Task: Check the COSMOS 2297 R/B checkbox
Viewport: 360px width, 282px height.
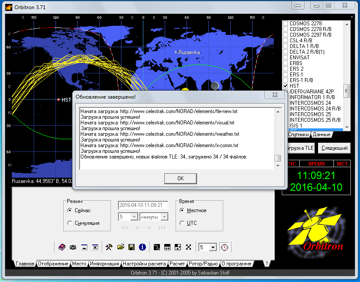Action: click(286, 35)
